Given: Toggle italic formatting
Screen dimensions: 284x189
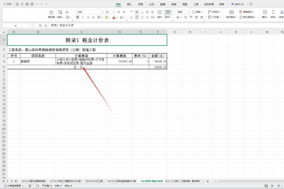Looking at the screenshot, I should 83,17.
